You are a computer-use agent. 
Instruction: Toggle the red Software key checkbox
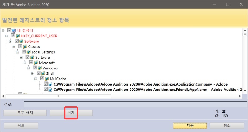click(x=17, y=41)
